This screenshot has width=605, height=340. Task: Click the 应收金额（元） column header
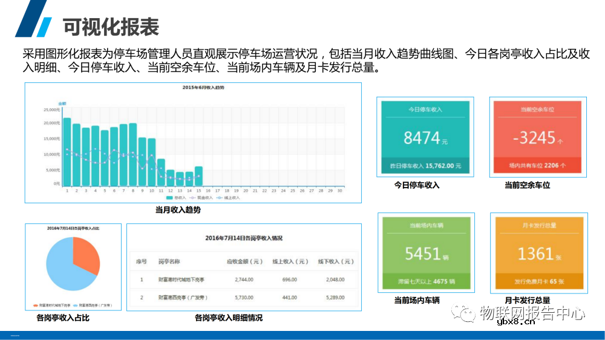coord(244,261)
